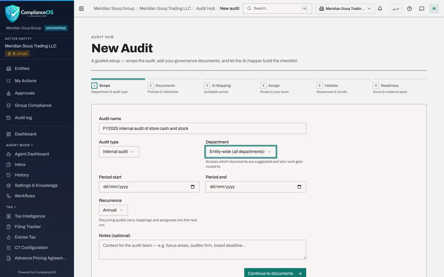444x277 pixels.
Task: Click the Notes text area
Action: pos(203,250)
